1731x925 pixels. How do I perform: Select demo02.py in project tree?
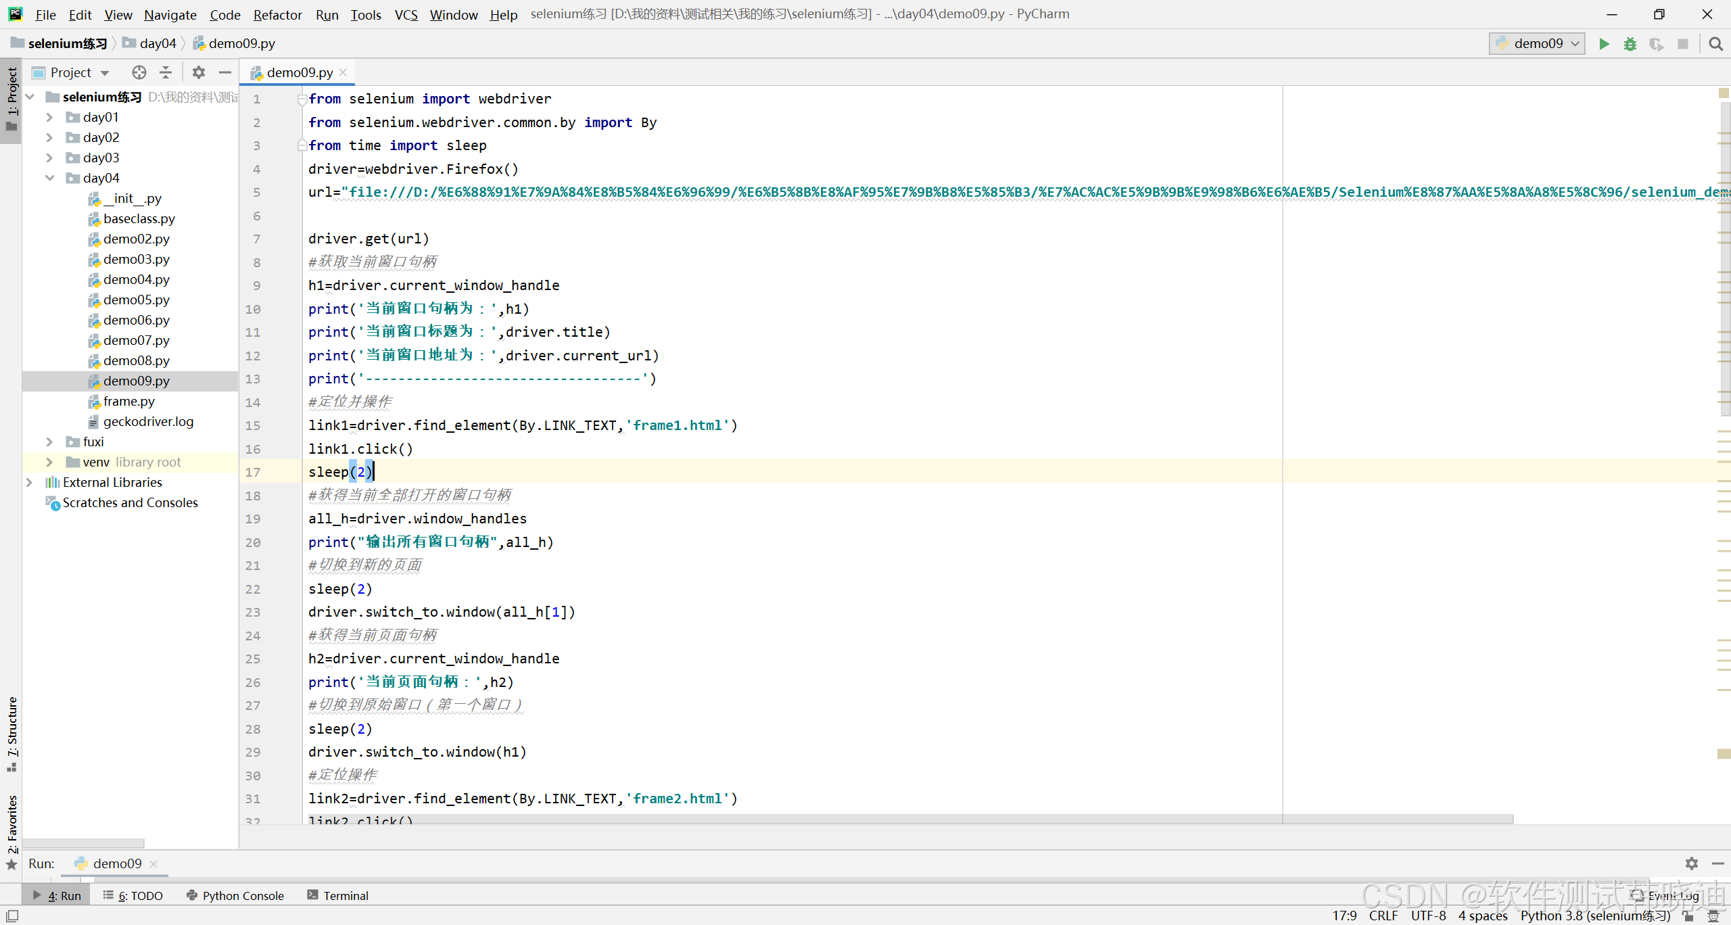point(129,239)
